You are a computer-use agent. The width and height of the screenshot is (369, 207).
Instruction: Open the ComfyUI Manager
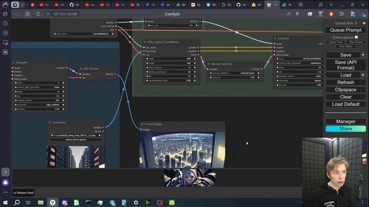[345, 121]
